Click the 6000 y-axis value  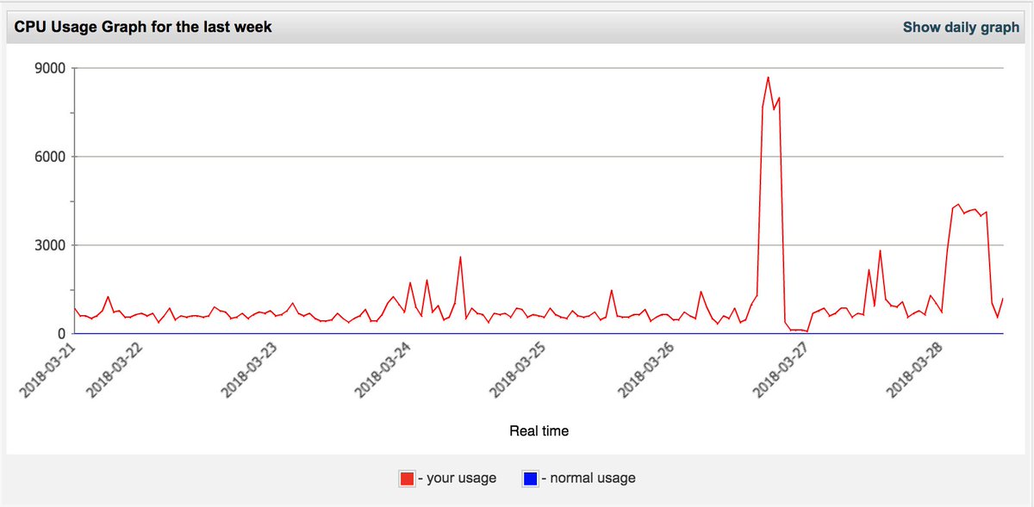(52, 157)
